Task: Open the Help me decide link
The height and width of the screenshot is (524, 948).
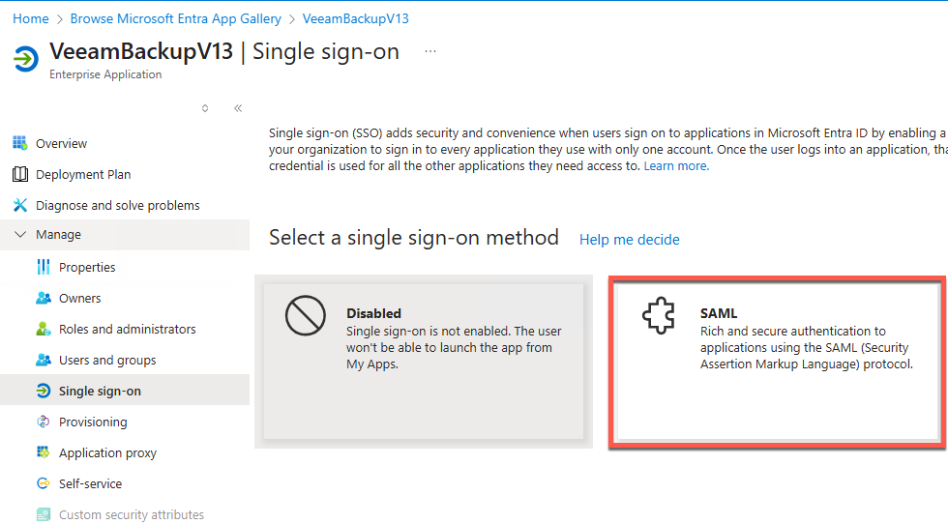Action: point(629,240)
